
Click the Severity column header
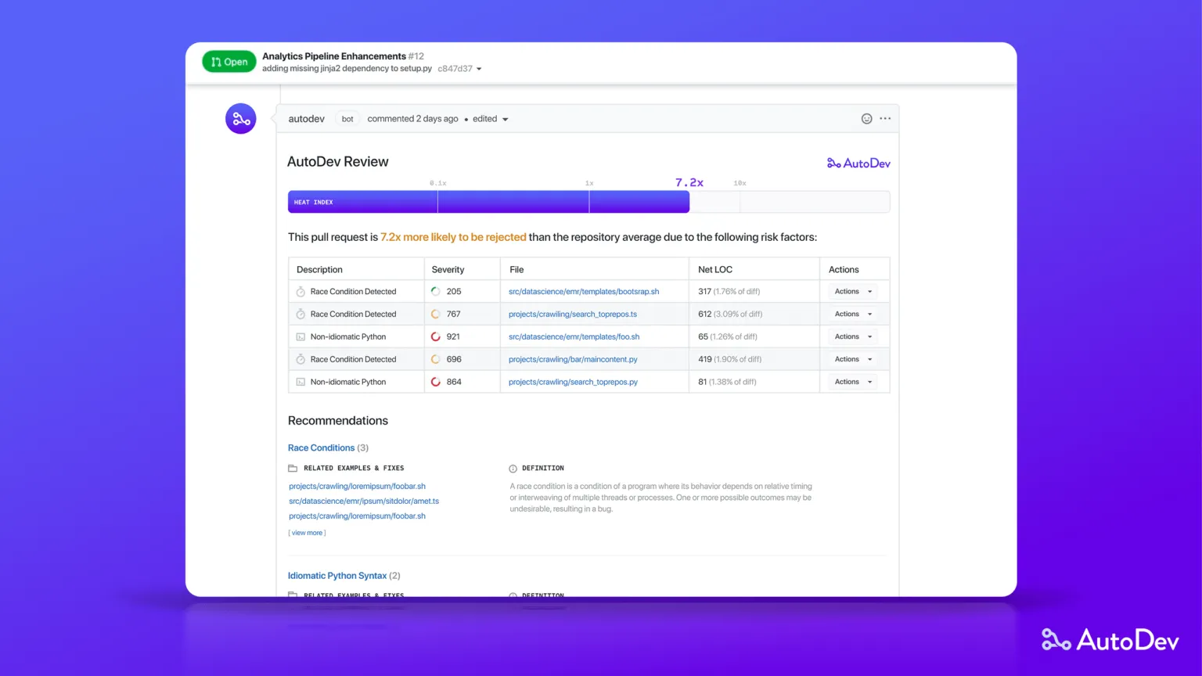tap(448, 269)
